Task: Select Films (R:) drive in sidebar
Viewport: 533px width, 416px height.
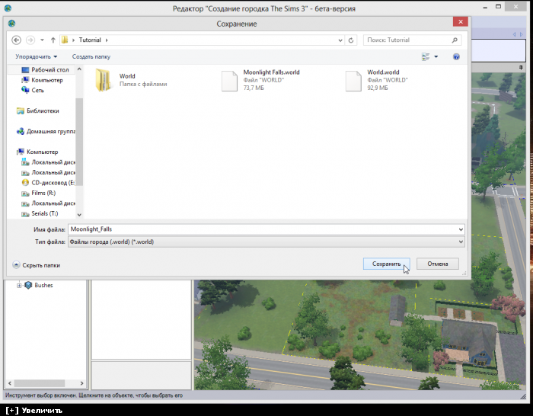Action: point(43,194)
